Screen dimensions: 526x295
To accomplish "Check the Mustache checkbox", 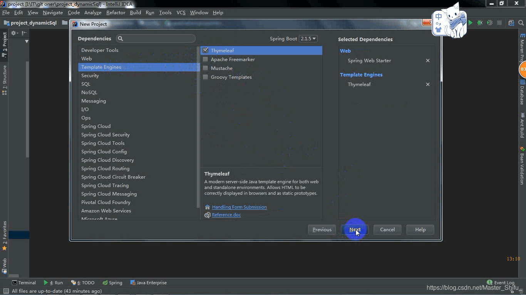I will [x=205, y=68].
